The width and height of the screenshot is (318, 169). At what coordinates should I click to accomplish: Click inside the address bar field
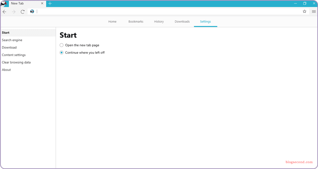(x=169, y=12)
